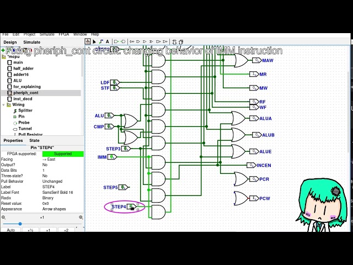Toggle the STEP4 input pin value

[x=131, y=206]
